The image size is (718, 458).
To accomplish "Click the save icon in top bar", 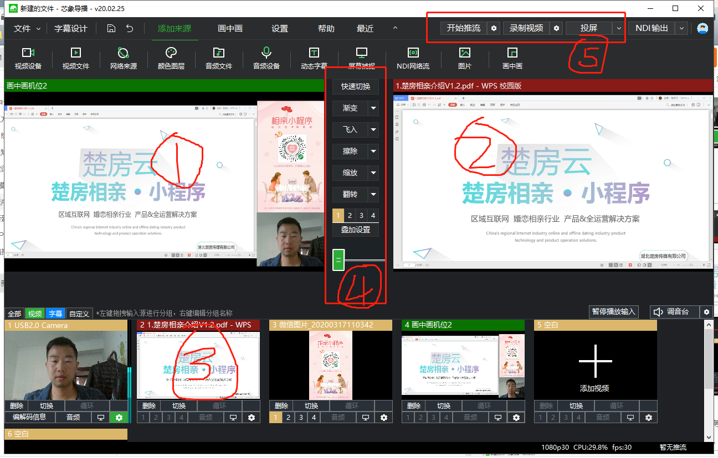I will pyautogui.click(x=111, y=29).
